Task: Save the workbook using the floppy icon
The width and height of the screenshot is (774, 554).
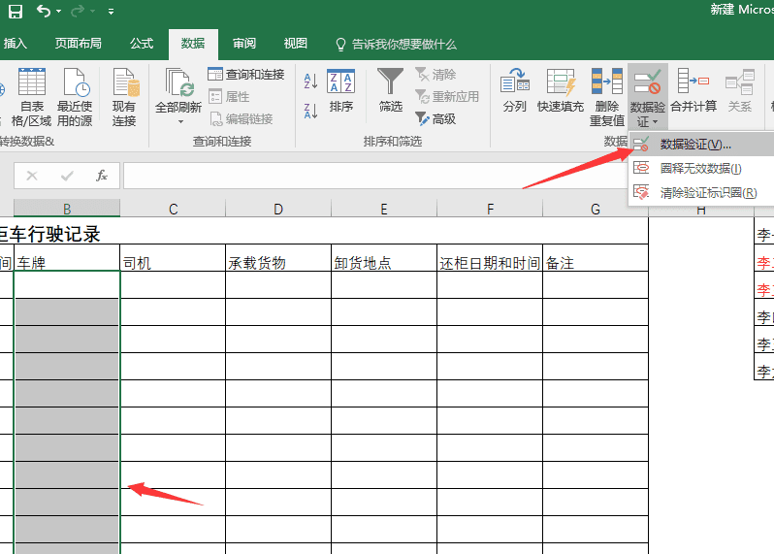Action: coord(16,11)
